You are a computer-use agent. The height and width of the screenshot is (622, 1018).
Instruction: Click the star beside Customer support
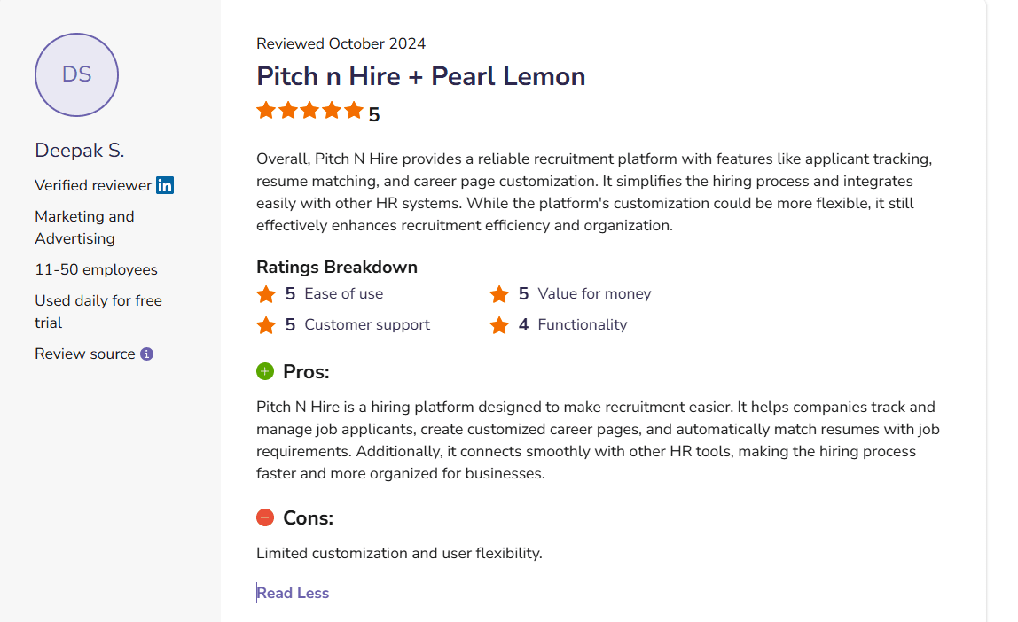265,324
